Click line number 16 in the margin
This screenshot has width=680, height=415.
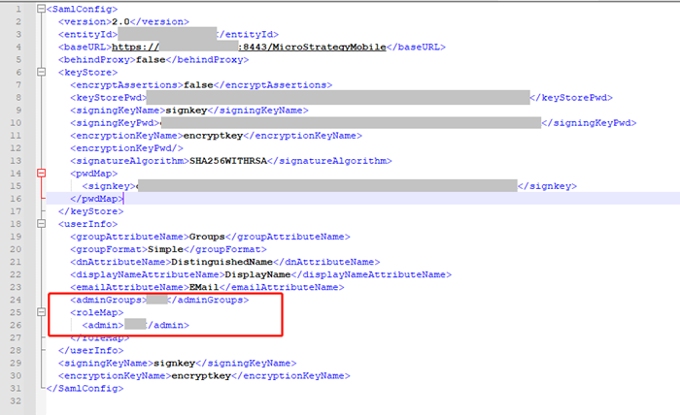[17, 198]
